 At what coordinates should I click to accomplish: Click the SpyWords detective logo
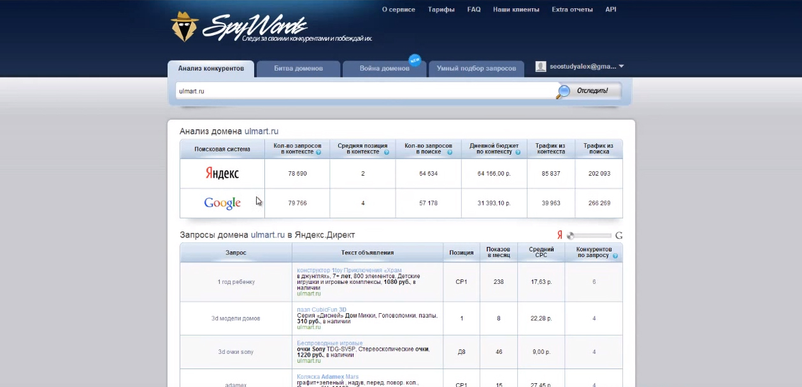pyautogui.click(x=185, y=27)
